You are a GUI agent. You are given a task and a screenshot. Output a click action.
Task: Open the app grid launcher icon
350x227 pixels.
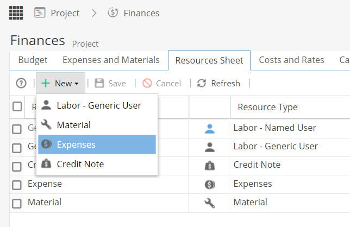click(16, 13)
